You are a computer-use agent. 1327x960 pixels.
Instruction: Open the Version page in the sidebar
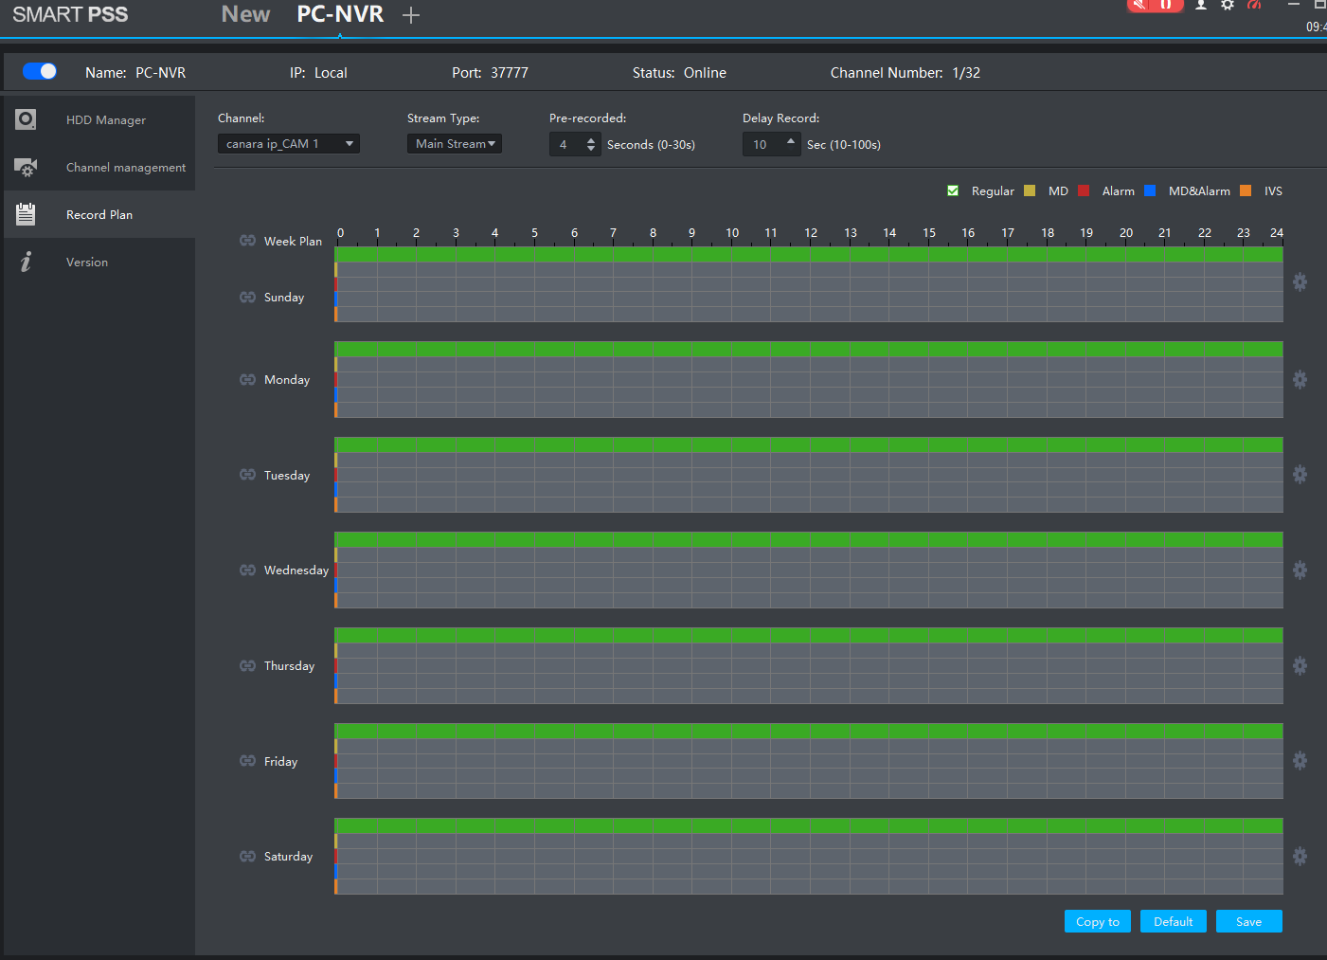click(86, 262)
